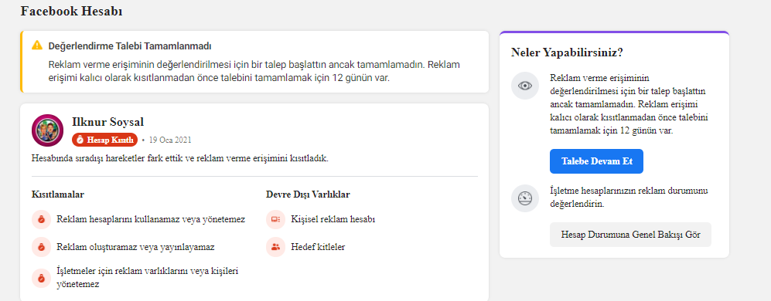Image resolution: width=771 pixels, height=301 pixels.
Task: Click the date 19 Oca 2021
Action: (170, 140)
